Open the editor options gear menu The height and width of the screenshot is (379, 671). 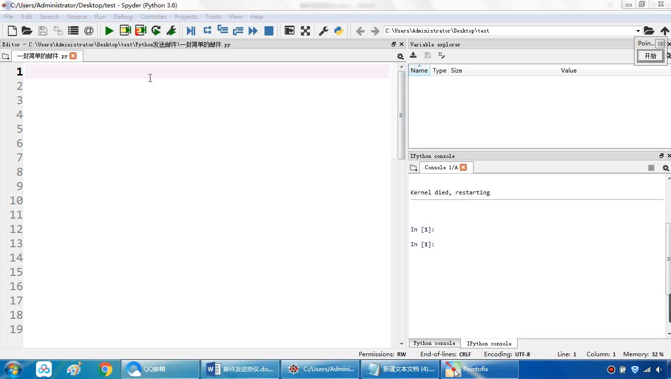click(400, 56)
